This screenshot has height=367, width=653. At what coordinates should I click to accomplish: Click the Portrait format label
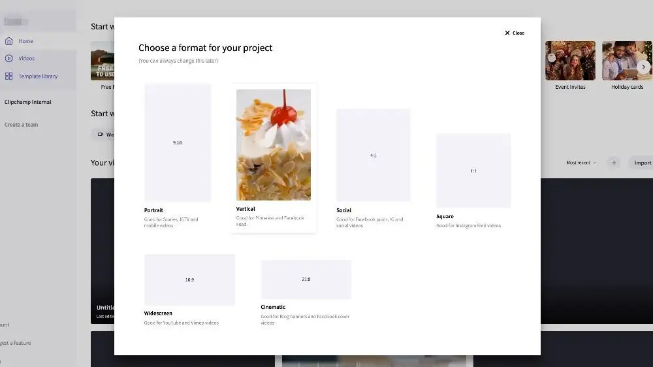coord(153,210)
